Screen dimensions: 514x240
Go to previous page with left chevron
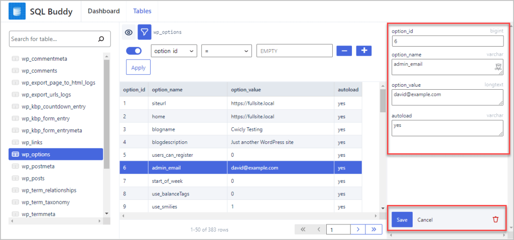[x=319, y=229]
